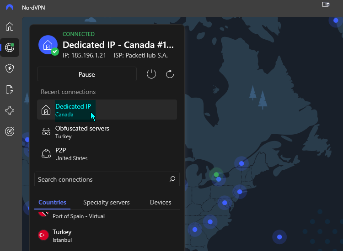343x251 pixels.
Task: Reconnect using the refresh arrow icon
Action: pyautogui.click(x=170, y=74)
